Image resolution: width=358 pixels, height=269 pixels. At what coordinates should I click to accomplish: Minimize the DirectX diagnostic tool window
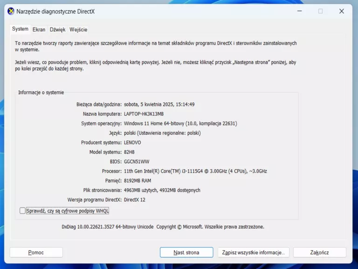click(299, 11)
